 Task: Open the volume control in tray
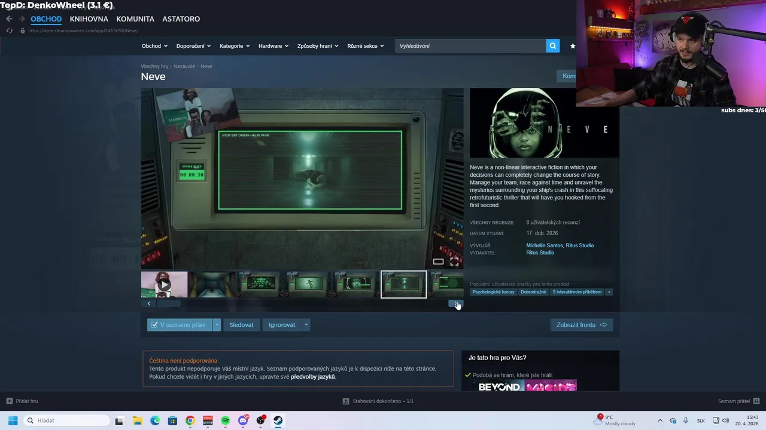click(x=726, y=420)
